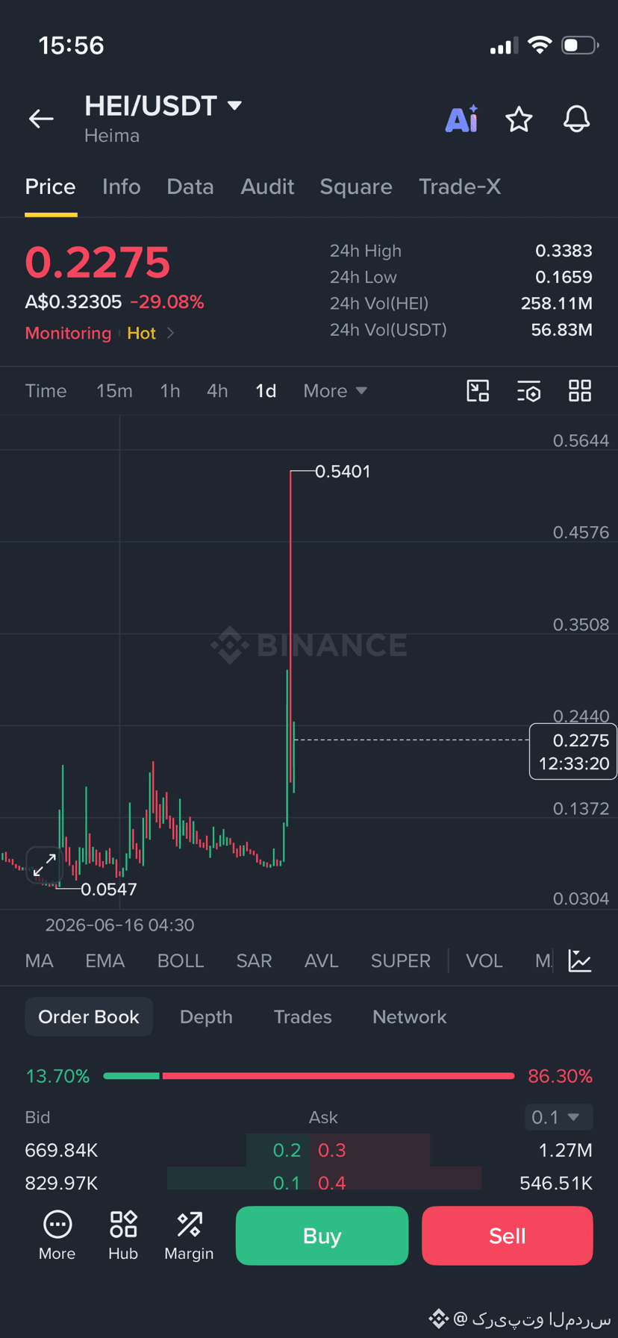The image size is (618, 1338).
Task: Open chart settings icon
Action: (x=528, y=391)
